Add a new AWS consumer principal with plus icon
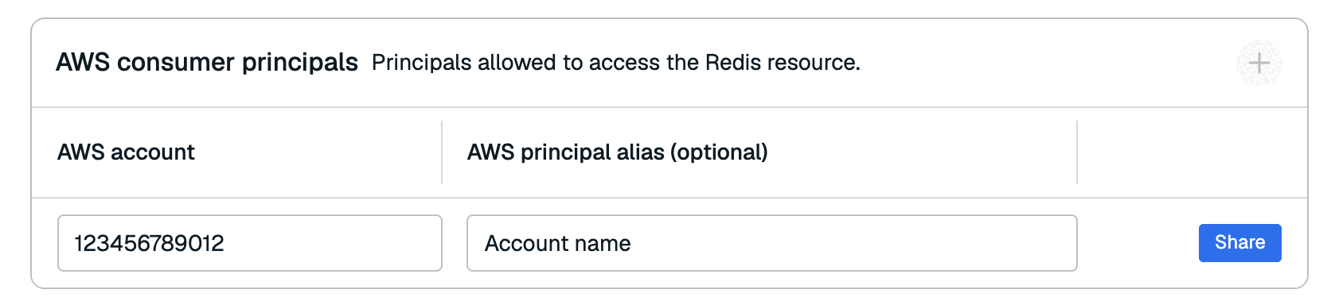 click(x=1259, y=63)
